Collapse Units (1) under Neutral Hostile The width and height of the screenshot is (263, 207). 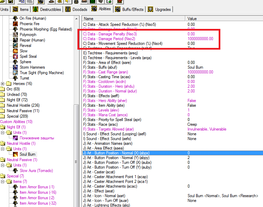tap(2, 149)
